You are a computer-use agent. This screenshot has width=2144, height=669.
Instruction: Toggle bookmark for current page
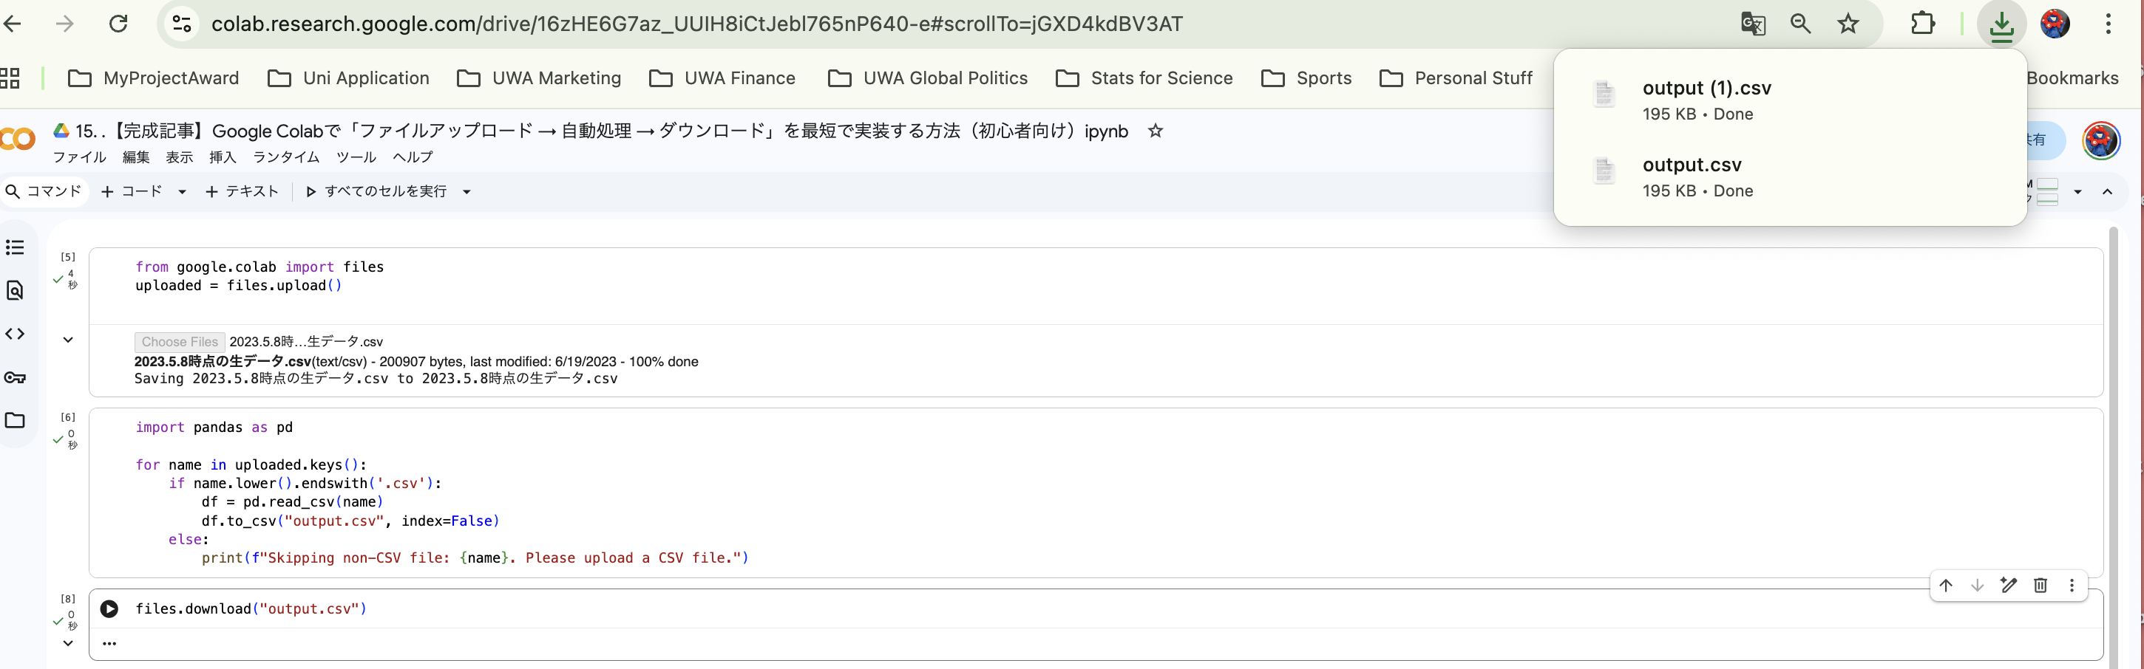[x=1848, y=24]
